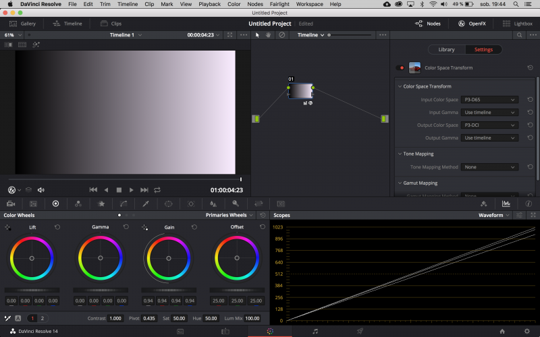This screenshot has width=540, height=337.
Task: Open the Waveform scope type dropdown
Action: [x=493, y=215]
